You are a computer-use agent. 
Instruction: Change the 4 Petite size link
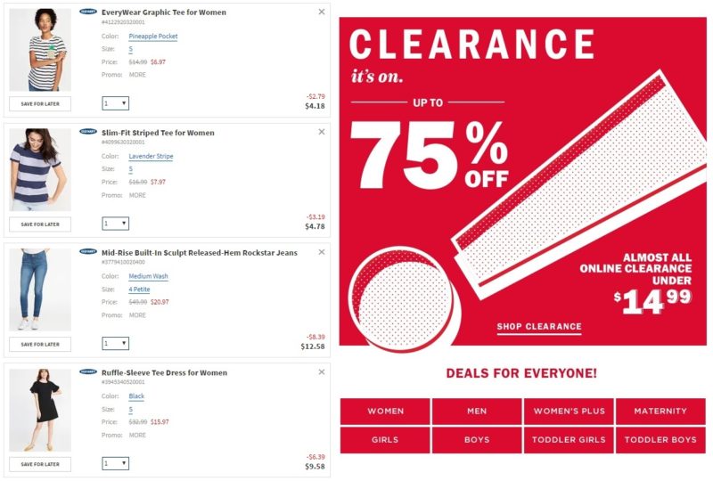pyautogui.click(x=139, y=289)
